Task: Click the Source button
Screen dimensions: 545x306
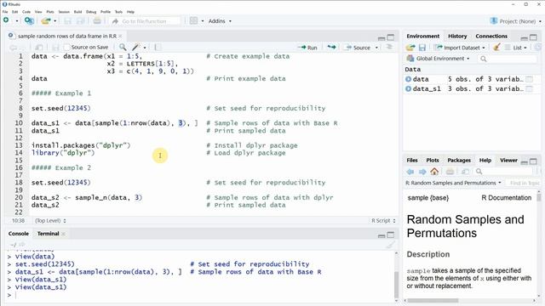Action: pos(358,48)
